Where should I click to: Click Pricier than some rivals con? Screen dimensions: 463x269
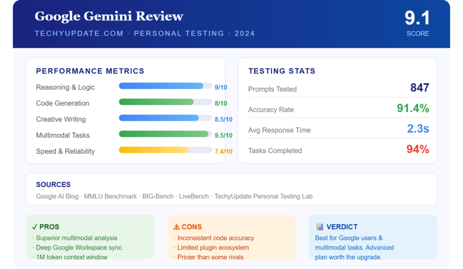point(211,257)
